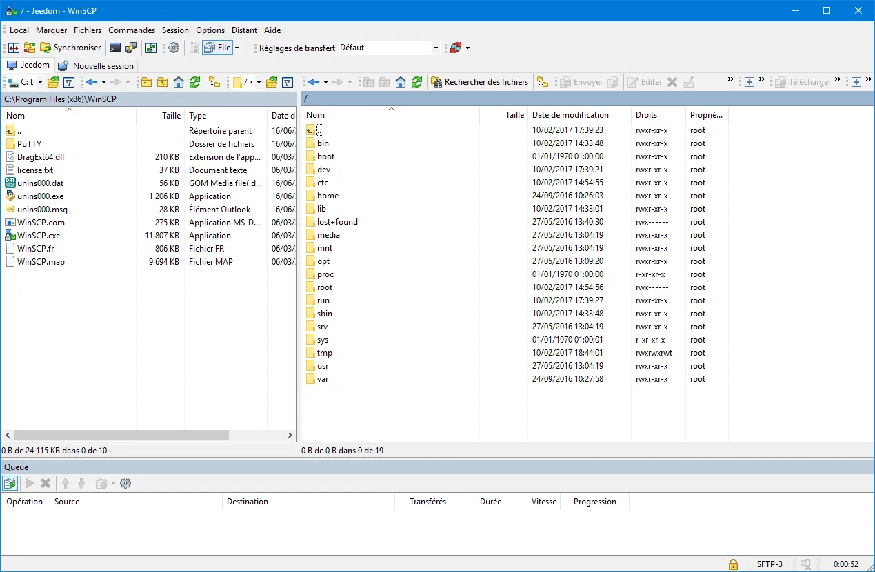The width and height of the screenshot is (875, 572).
Task: Open the Fichiers menu
Action: point(88,30)
